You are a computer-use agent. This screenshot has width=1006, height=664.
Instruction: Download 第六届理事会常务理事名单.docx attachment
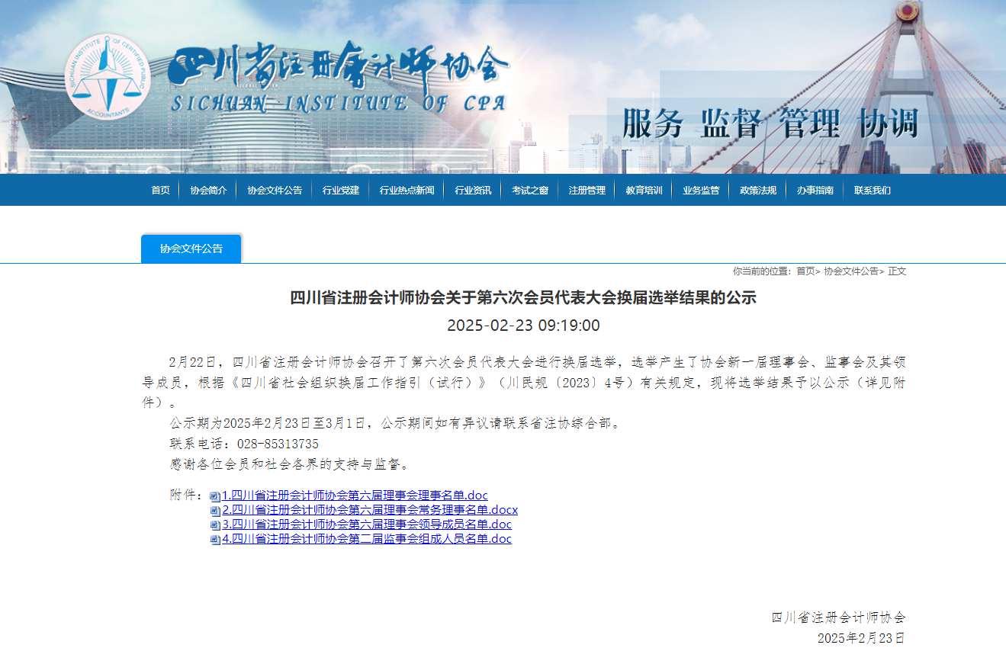click(370, 510)
